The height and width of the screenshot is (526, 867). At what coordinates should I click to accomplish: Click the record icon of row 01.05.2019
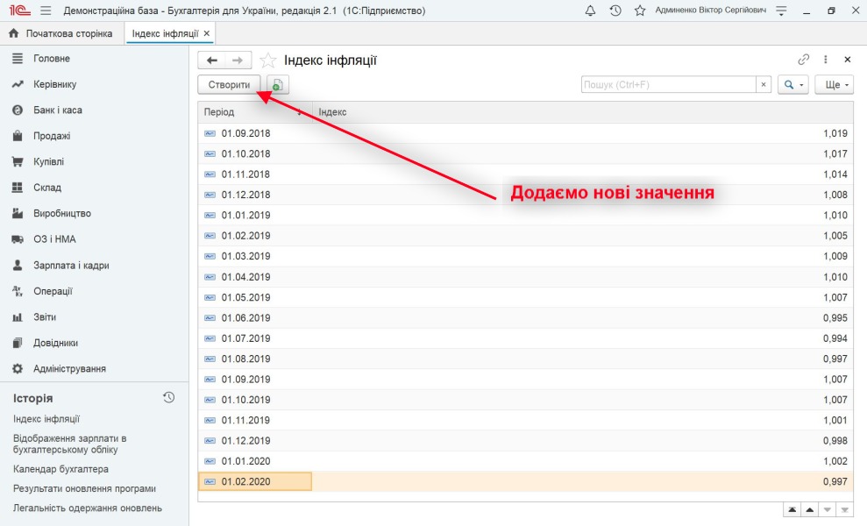(210, 297)
